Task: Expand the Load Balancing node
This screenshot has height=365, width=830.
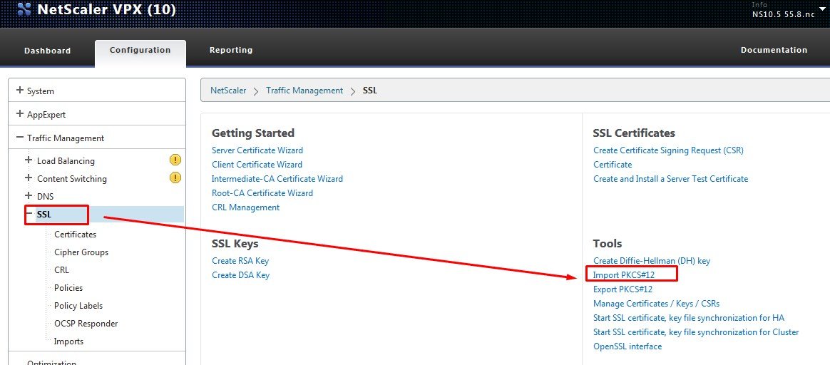Action: click(x=29, y=160)
